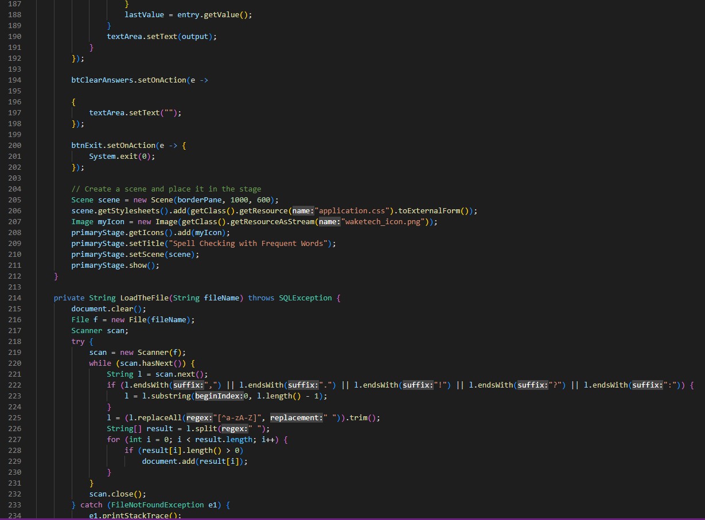Viewport: 705px width, 520px height.
Task: Click the LoadTheFile method name
Action: click(144, 298)
